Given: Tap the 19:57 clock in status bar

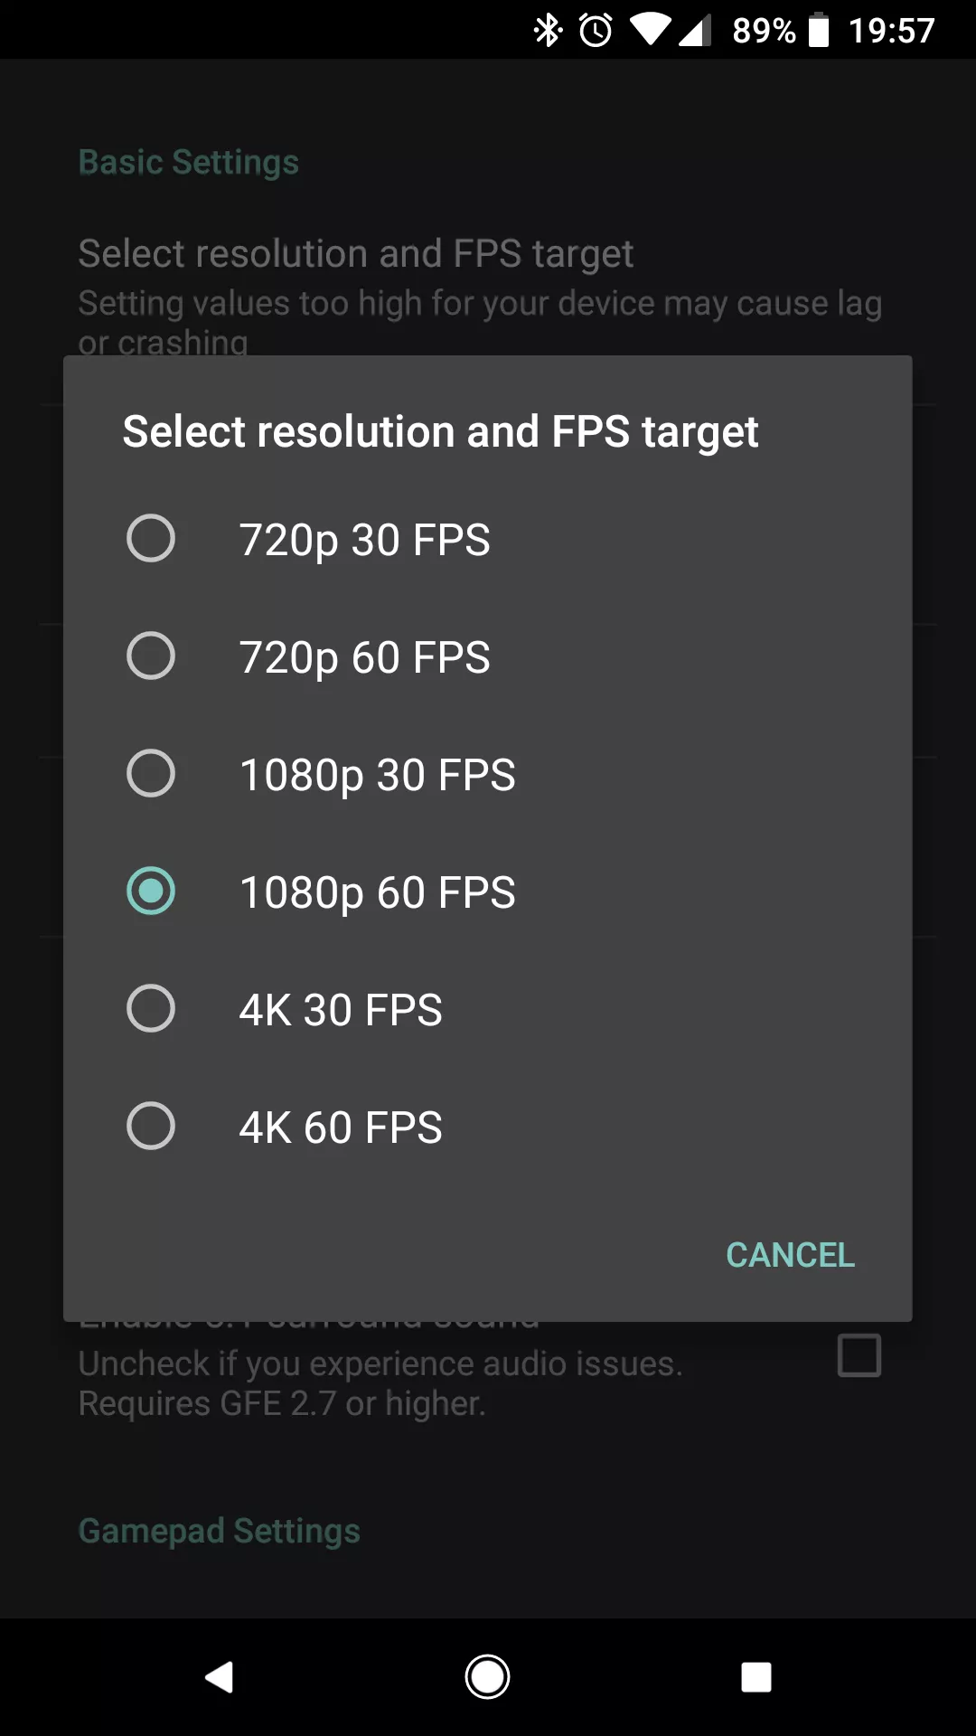Looking at the screenshot, I should pos(892,31).
